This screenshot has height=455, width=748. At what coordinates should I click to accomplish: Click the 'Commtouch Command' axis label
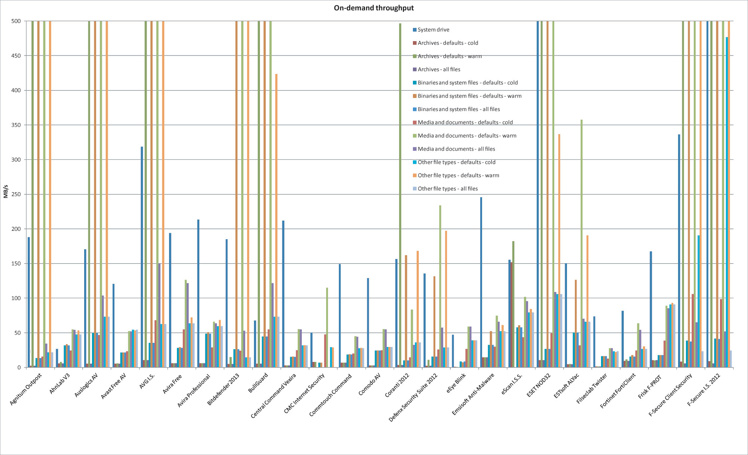click(331, 394)
